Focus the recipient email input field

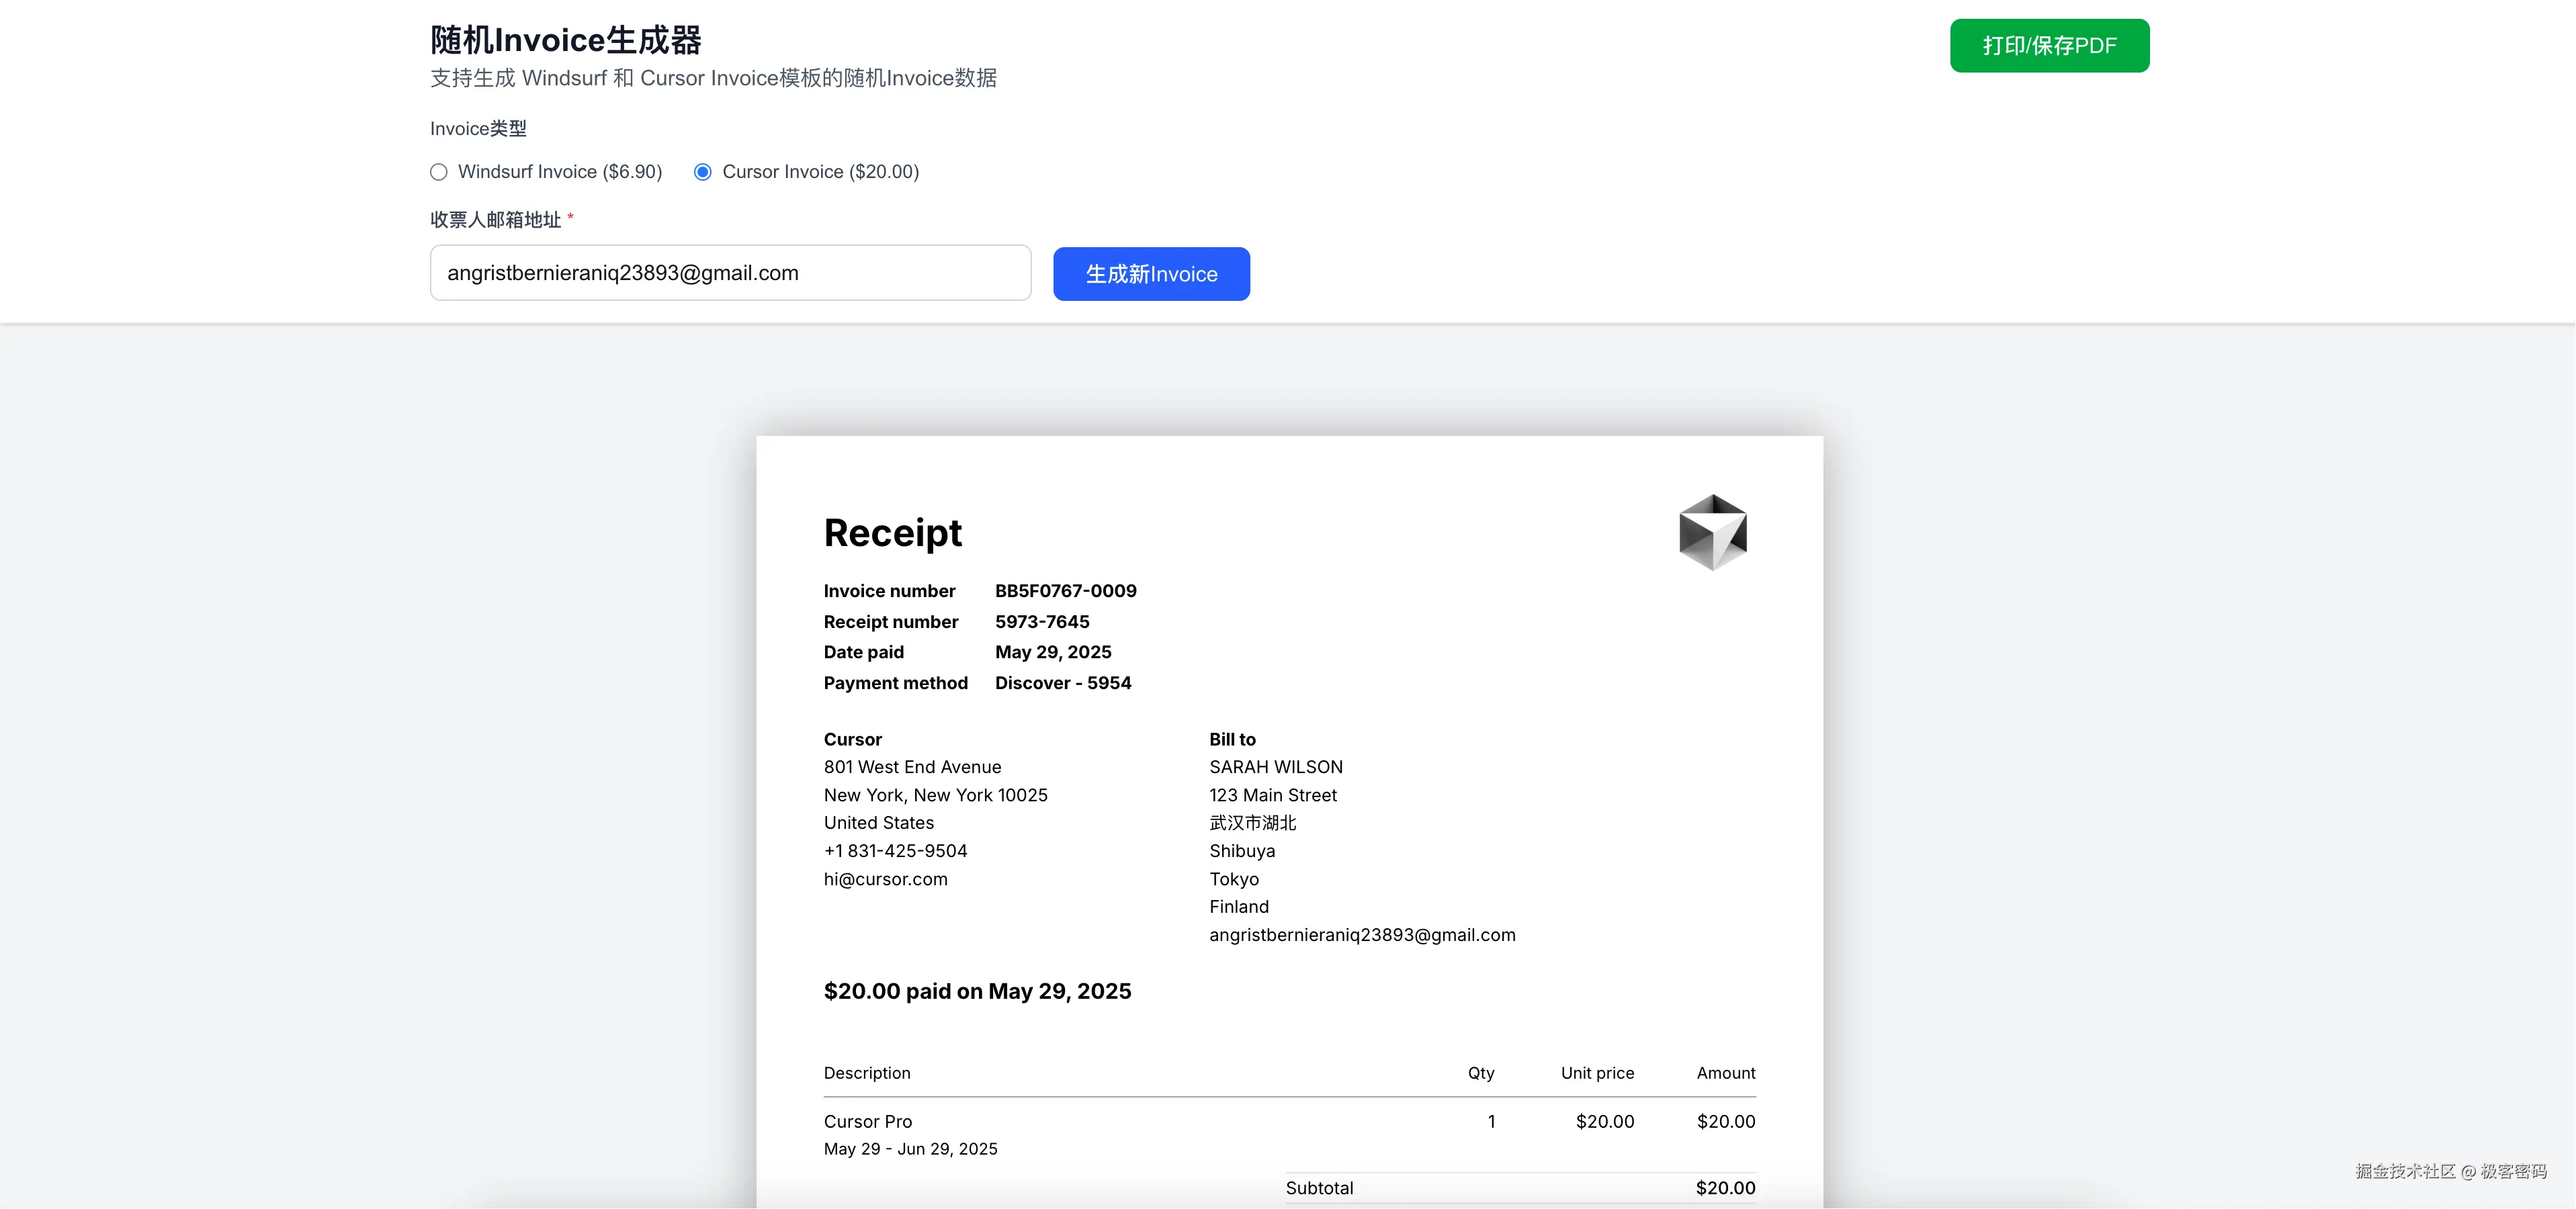730,273
